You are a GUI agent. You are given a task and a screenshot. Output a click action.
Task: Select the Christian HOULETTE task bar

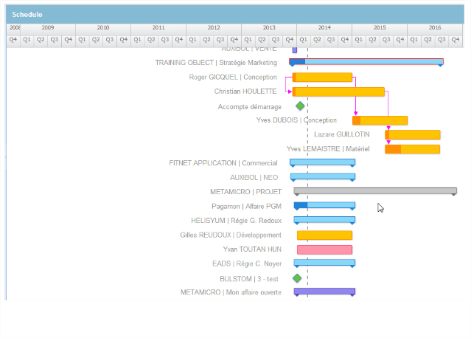coord(339,92)
